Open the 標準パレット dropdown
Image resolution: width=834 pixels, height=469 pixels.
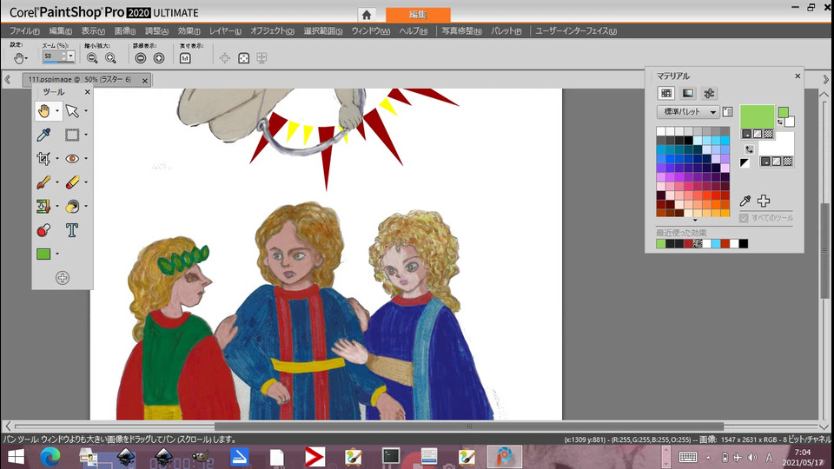(688, 112)
